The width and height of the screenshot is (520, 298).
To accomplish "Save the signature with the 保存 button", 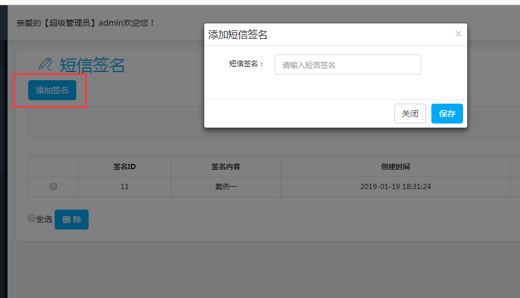I will (x=447, y=114).
